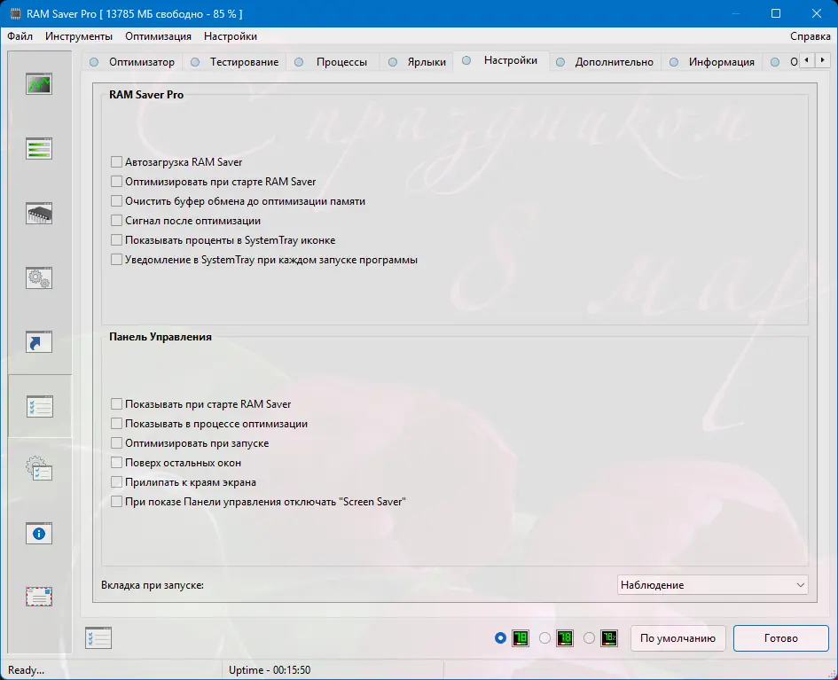Image resolution: width=838 pixels, height=680 pixels.
Task: Open the Оптимизация menu
Action: pyautogui.click(x=158, y=36)
